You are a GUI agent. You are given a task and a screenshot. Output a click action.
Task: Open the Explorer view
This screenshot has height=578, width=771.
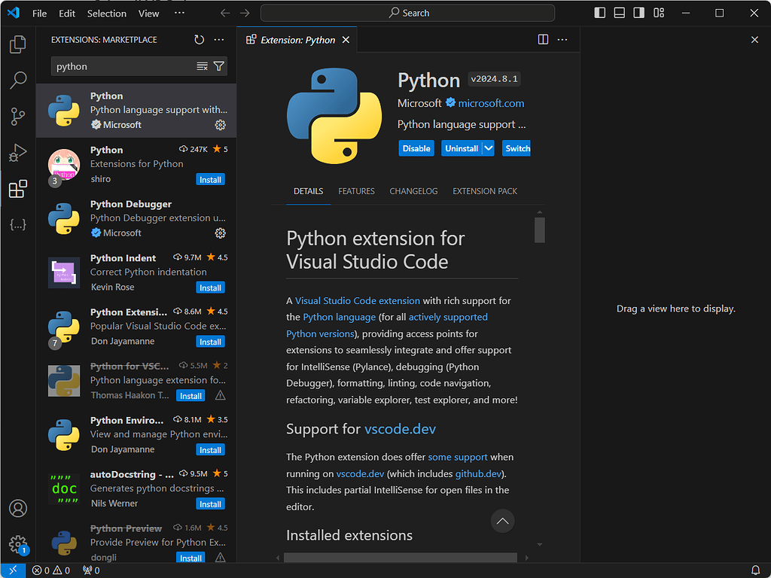coord(17,44)
